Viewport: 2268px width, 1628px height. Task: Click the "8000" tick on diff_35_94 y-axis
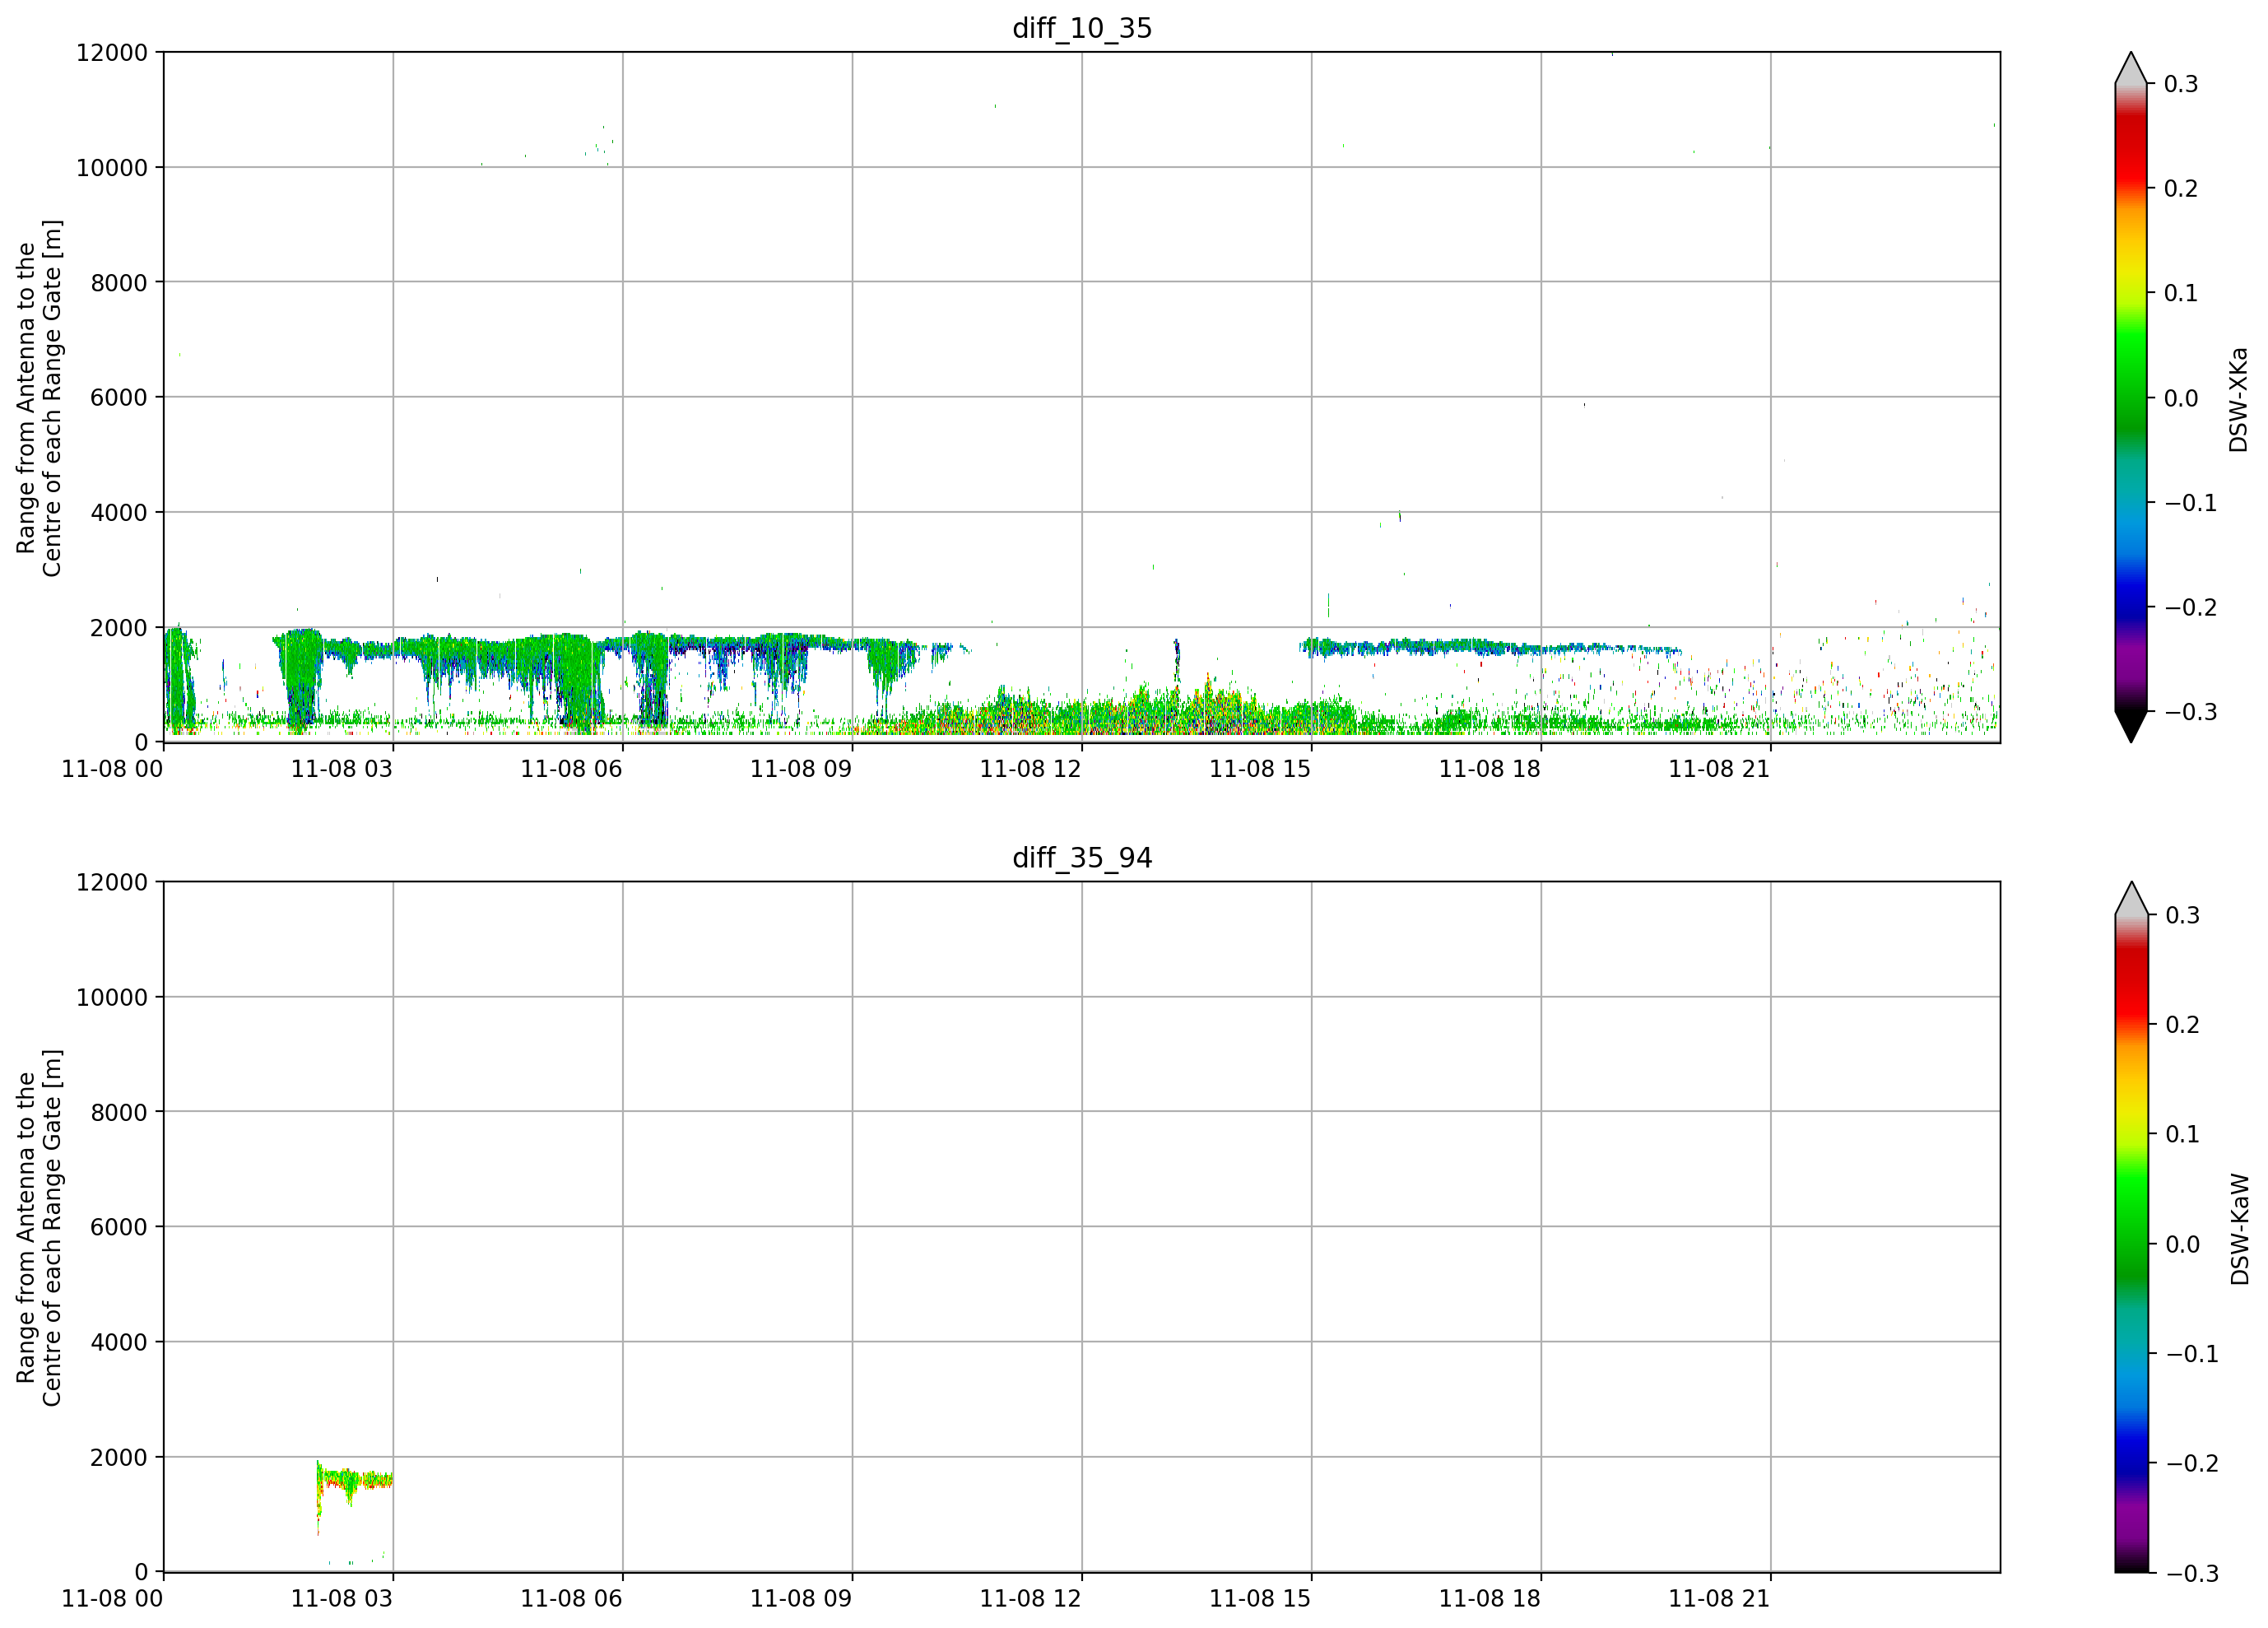(119, 1112)
